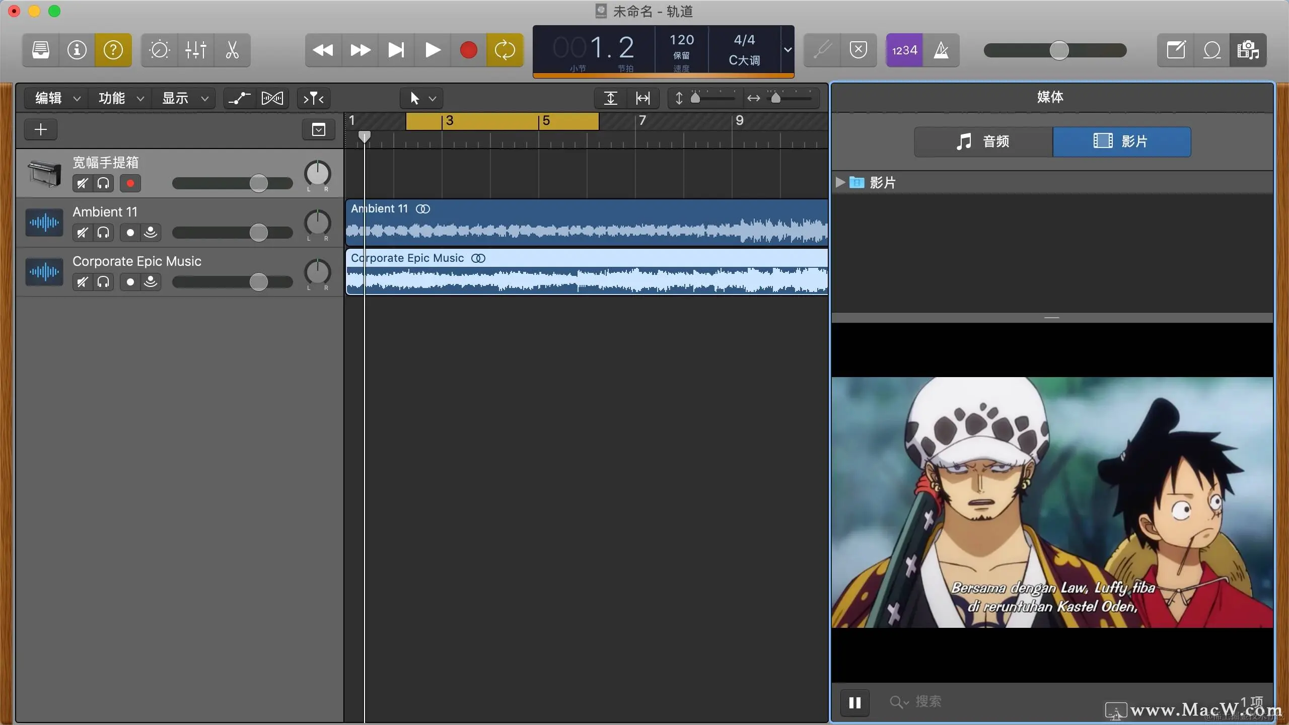Record enable the Ambient 11 track
This screenshot has height=725, width=1289.
click(130, 233)
